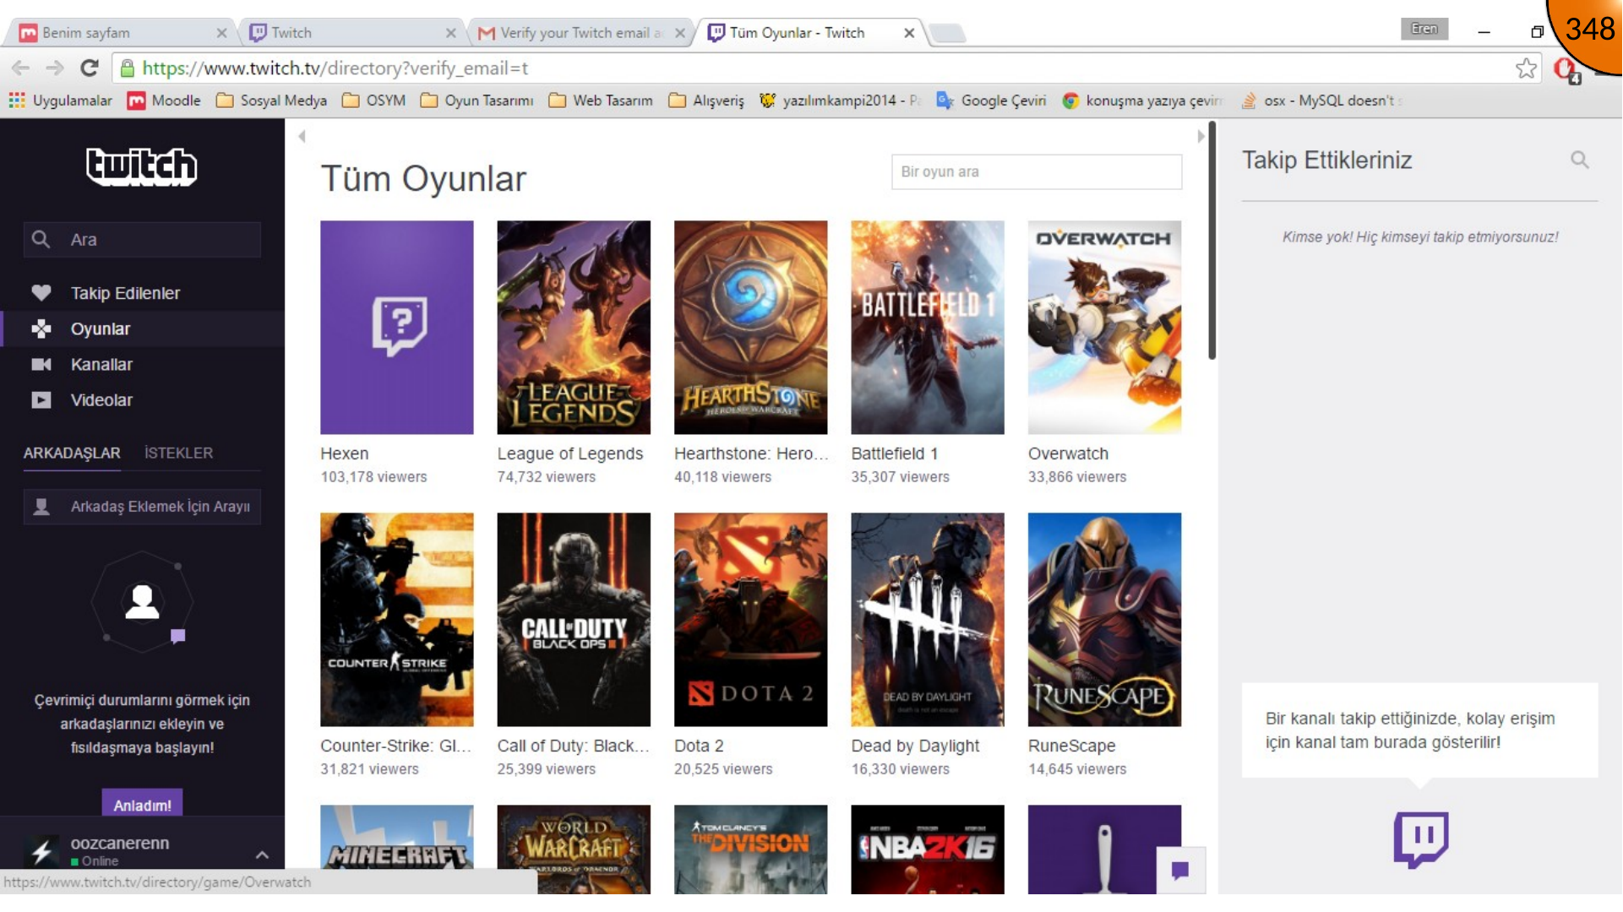Open Battlefield 1 game cover
The image size is (1623, 912).
click(x=928, y=328)
